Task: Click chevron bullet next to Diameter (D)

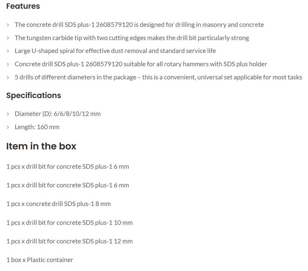Action: pyautogui.click(x=8, y=114)
